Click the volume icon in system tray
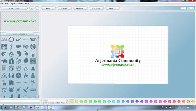This screenshot has height=111, width=196. [180, 108]
